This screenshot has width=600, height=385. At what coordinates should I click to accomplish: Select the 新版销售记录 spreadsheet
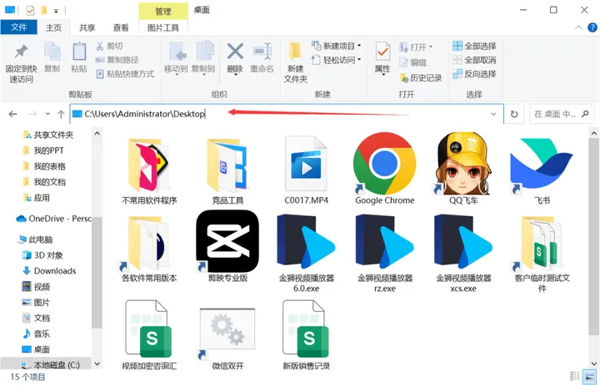pyautogui.click(x=306, y=335)
